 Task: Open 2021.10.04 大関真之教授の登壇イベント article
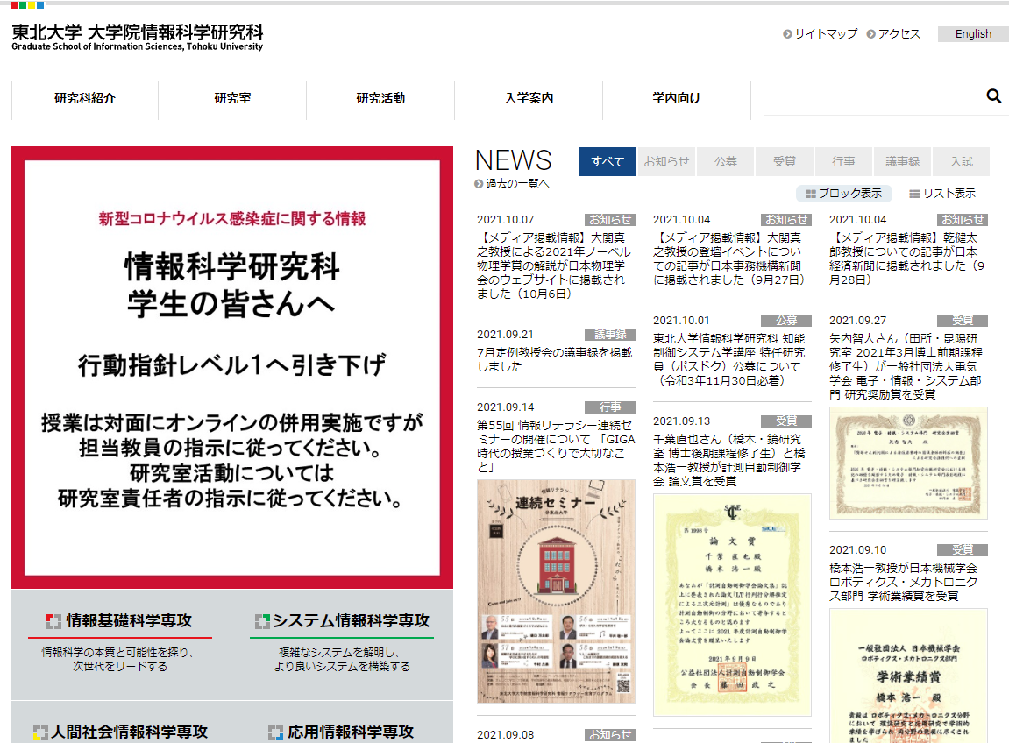728,258
